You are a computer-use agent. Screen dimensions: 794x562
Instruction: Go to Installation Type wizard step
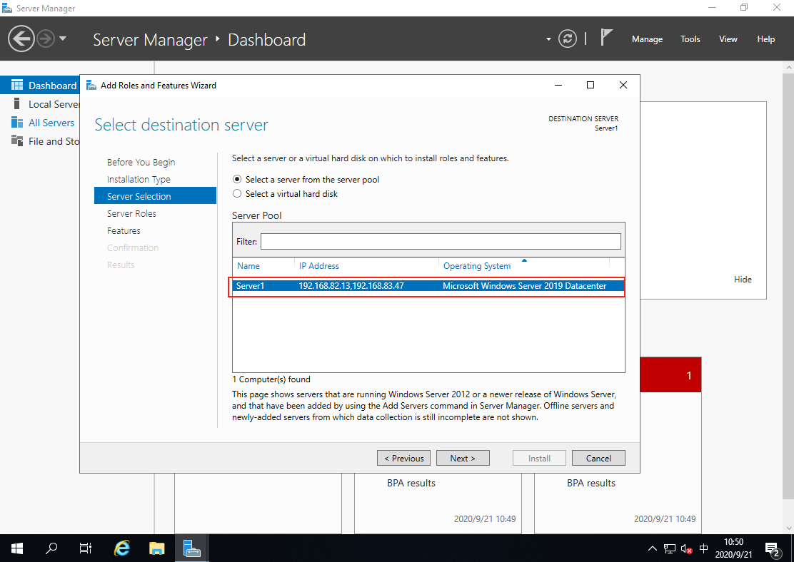click(139, 179)
